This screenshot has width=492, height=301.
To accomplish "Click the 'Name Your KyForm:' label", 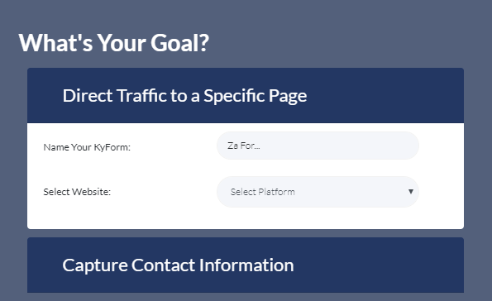I will click(x=87, y=147).
